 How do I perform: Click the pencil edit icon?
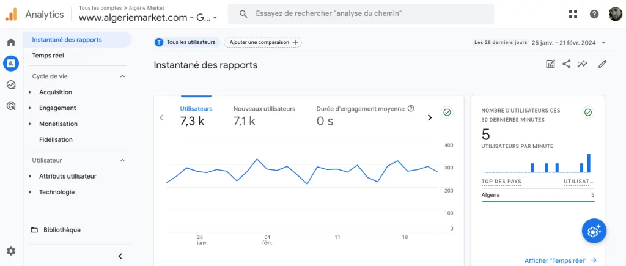click(x=602, y=64)
